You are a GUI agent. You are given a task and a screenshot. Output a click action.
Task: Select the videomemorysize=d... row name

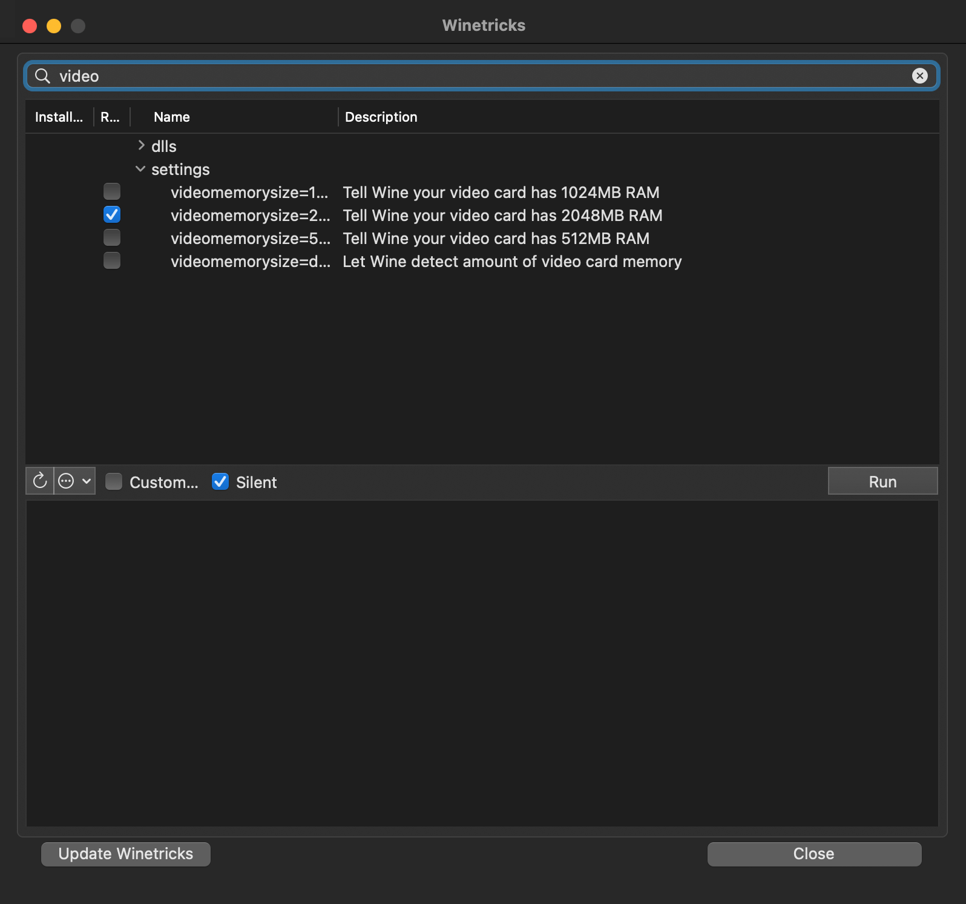coord(251,262)
